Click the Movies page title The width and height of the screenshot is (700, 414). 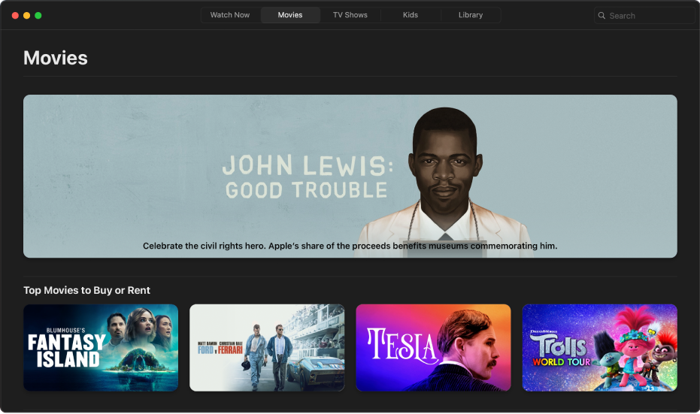56,58
